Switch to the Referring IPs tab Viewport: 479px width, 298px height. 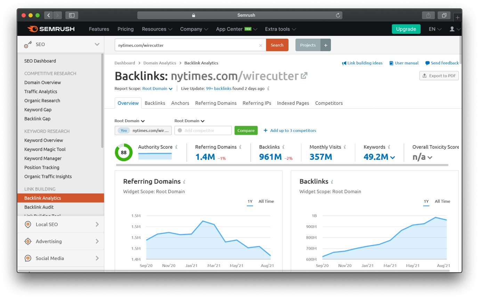tap(257, 103)
